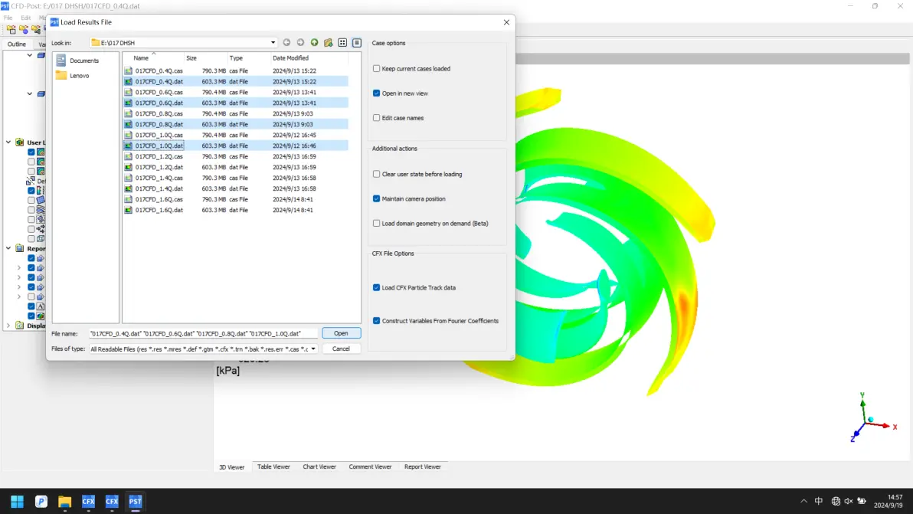Uncheck Open in new view

376,93
